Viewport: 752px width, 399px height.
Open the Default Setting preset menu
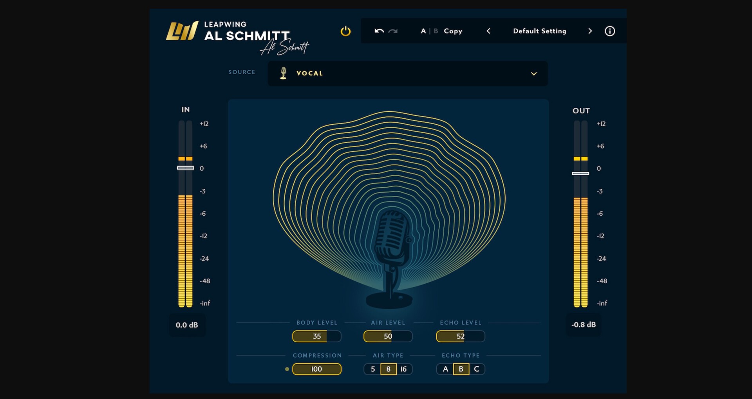coord(539,31)
